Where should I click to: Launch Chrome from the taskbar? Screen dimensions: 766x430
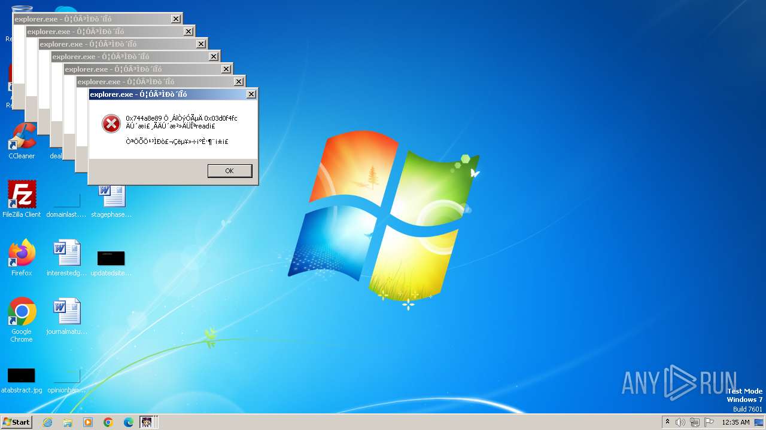108,422
